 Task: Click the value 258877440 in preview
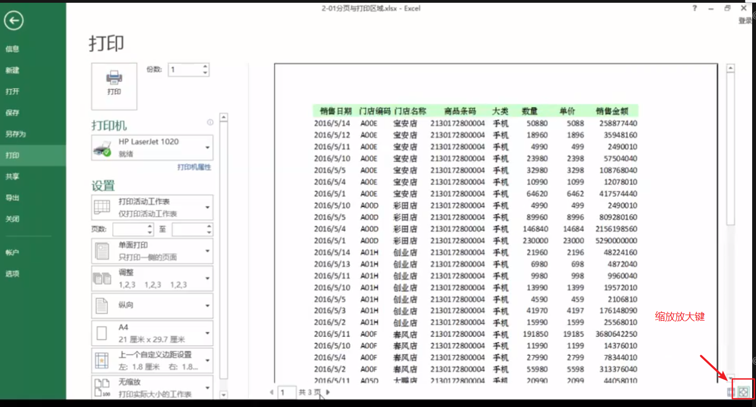[618, 124]
